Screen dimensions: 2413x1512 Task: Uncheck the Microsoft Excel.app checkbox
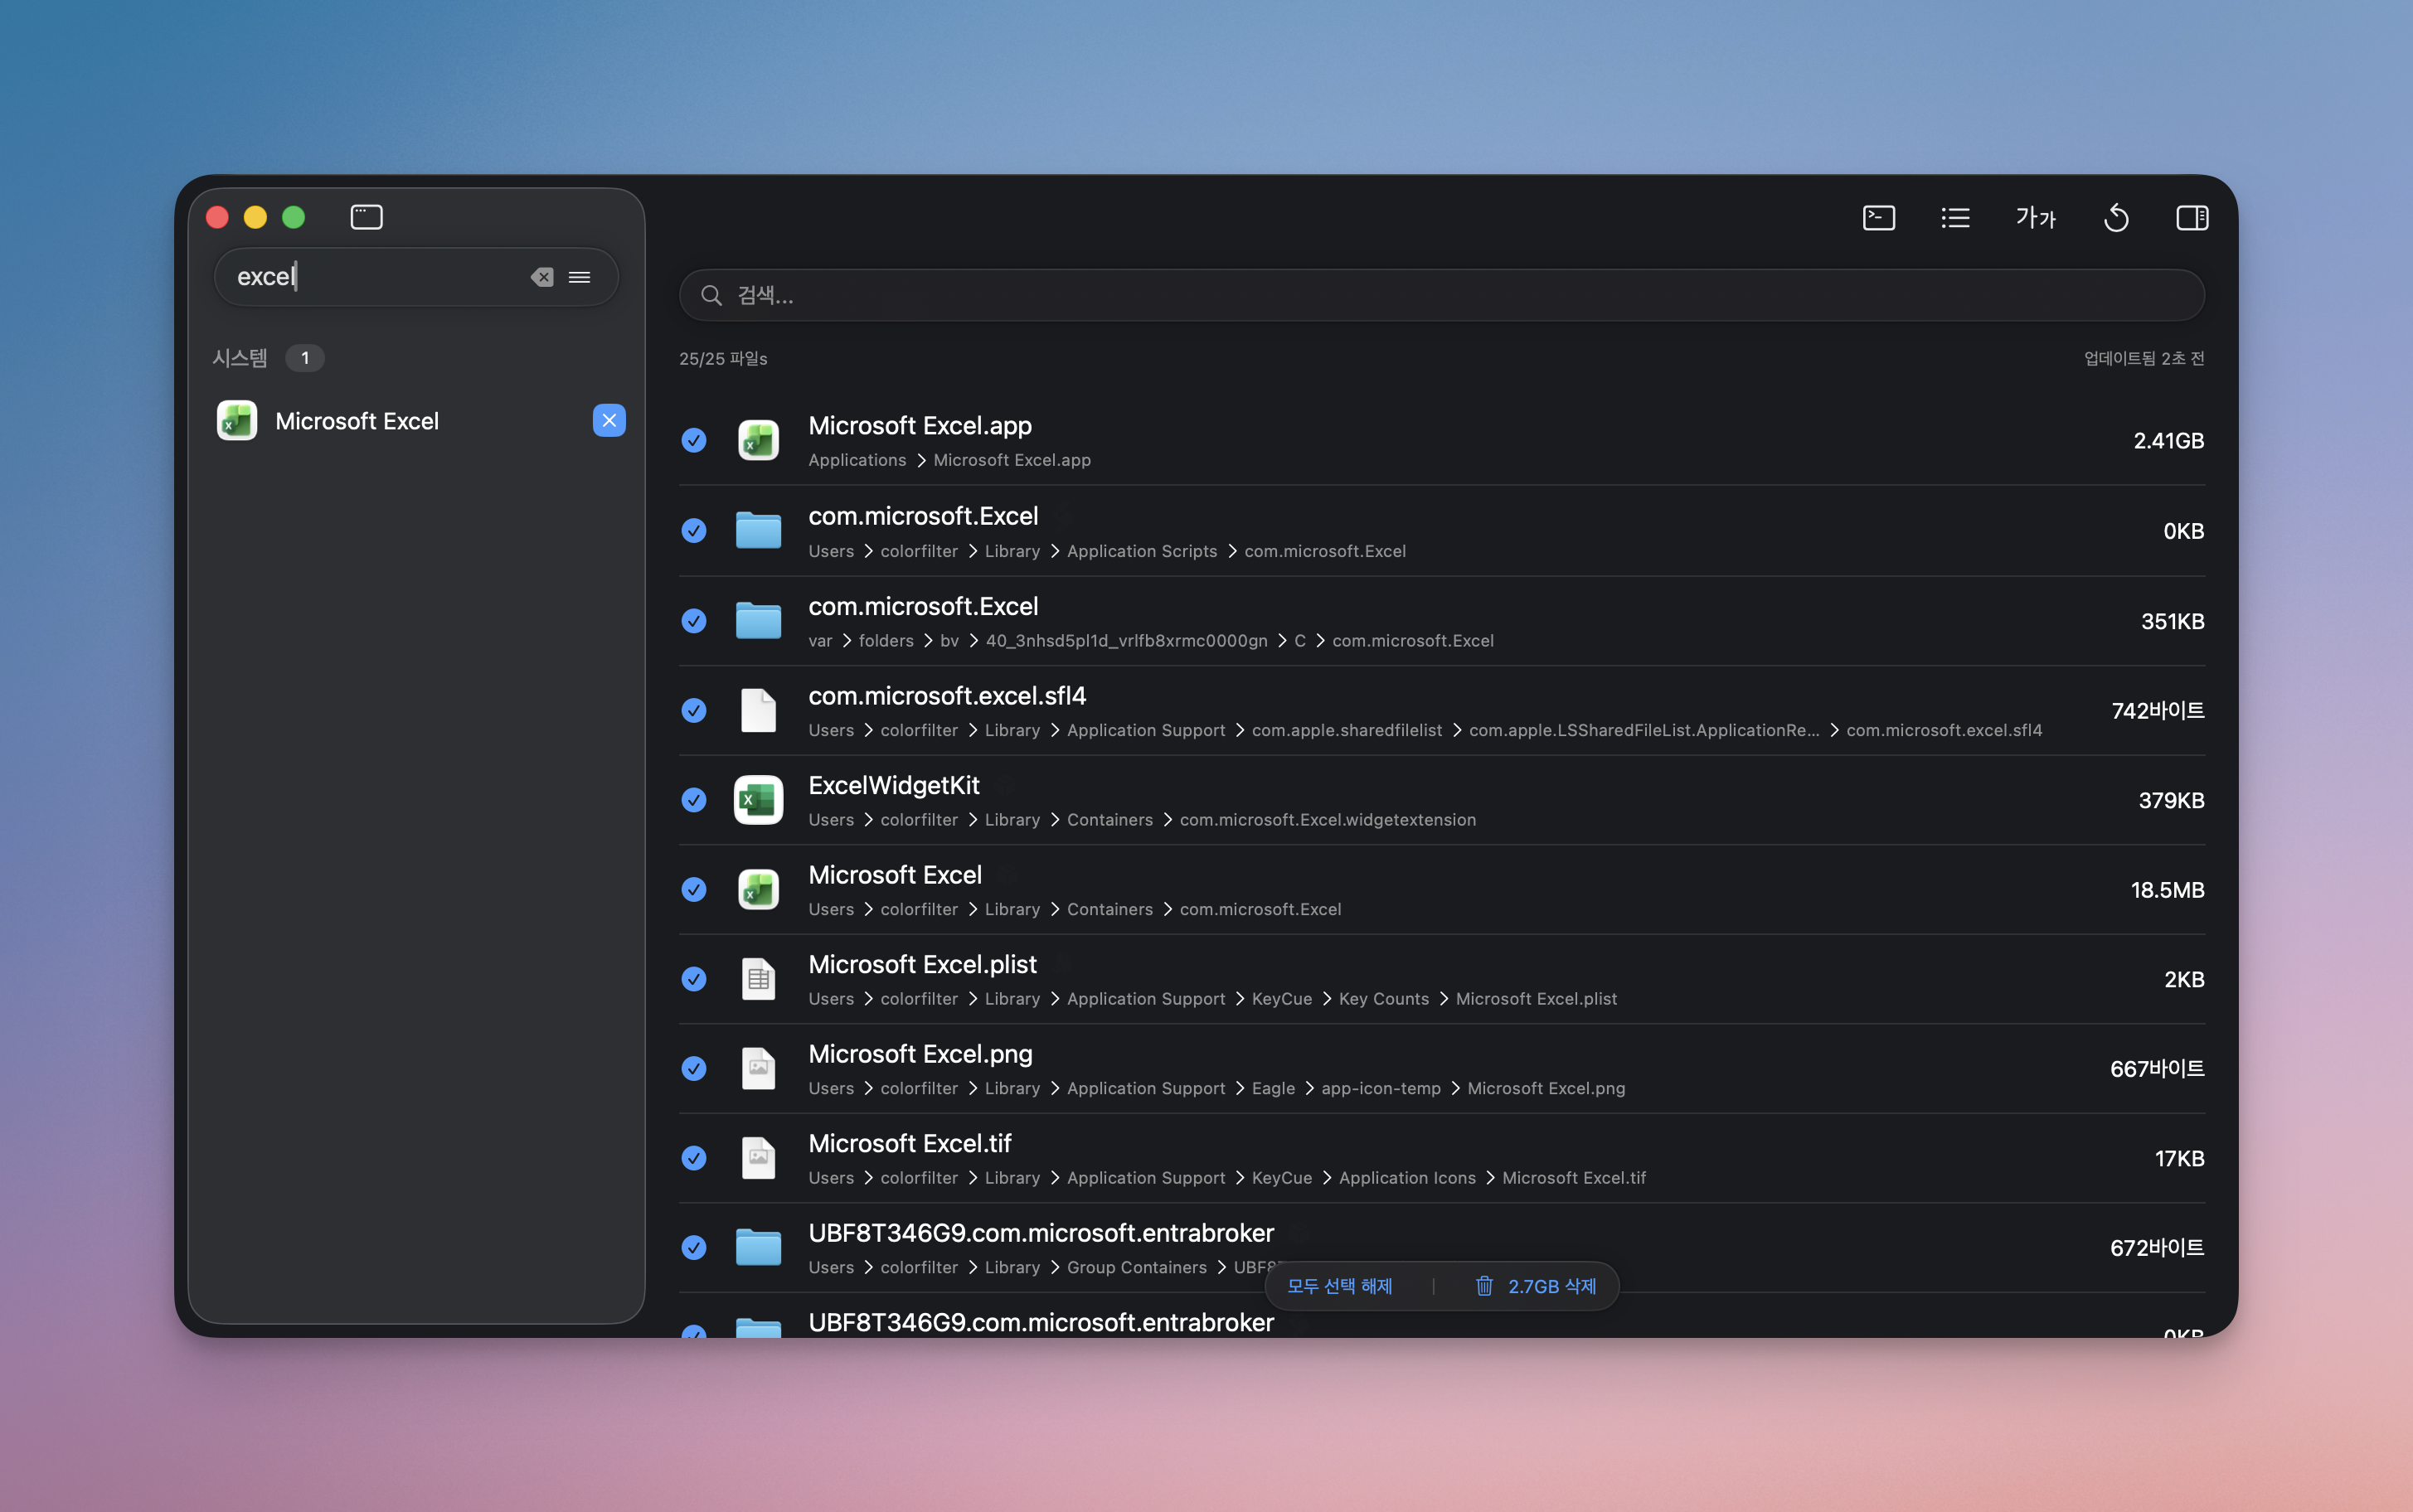(694, 441)
